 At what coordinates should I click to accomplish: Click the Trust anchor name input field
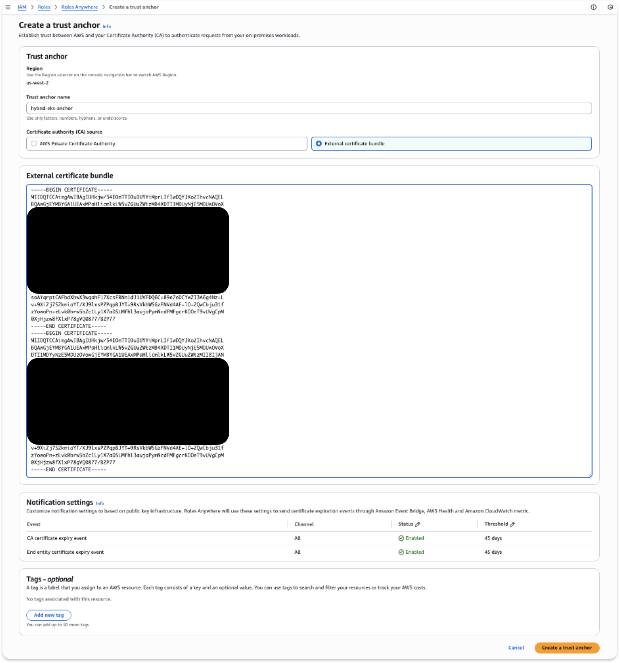click(309, 108)
